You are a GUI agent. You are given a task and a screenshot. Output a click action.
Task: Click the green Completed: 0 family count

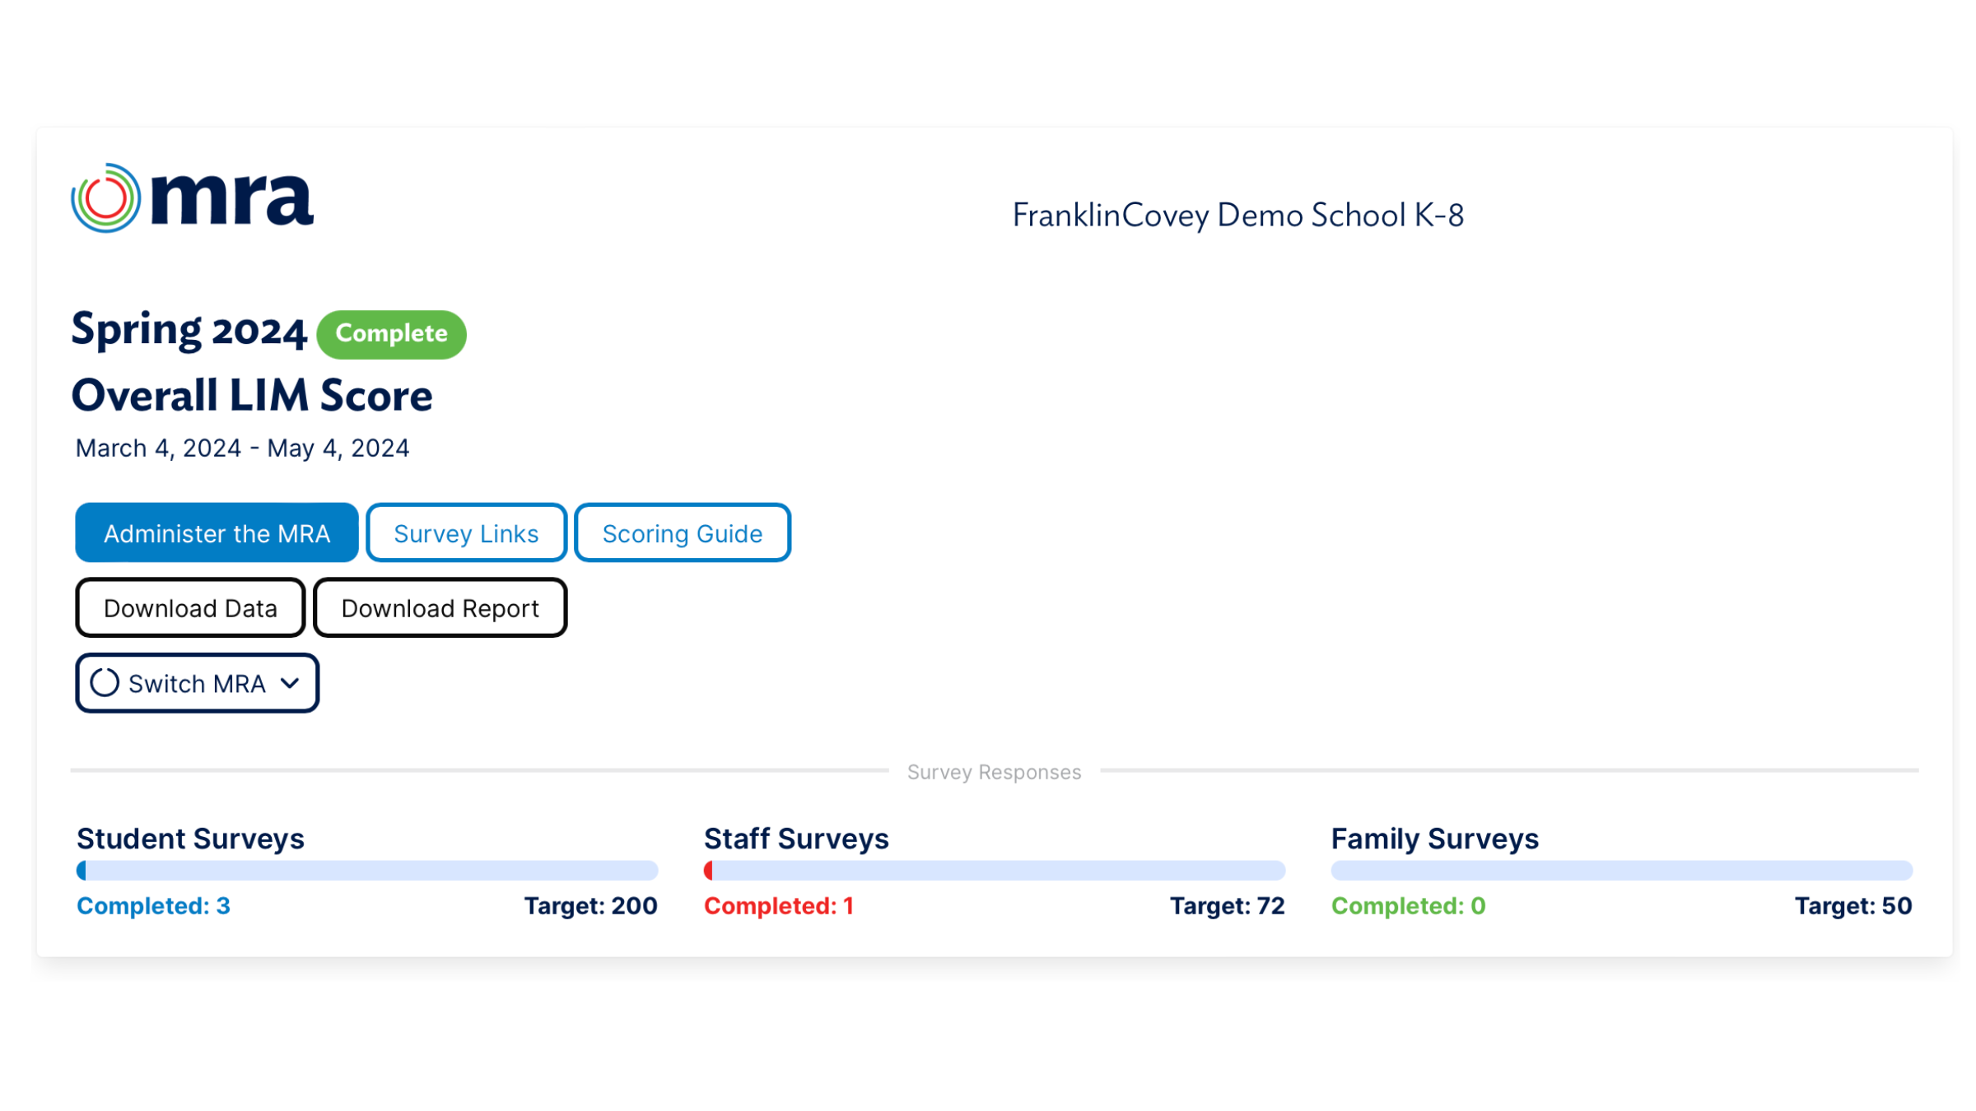click(x=1408, y=905)
